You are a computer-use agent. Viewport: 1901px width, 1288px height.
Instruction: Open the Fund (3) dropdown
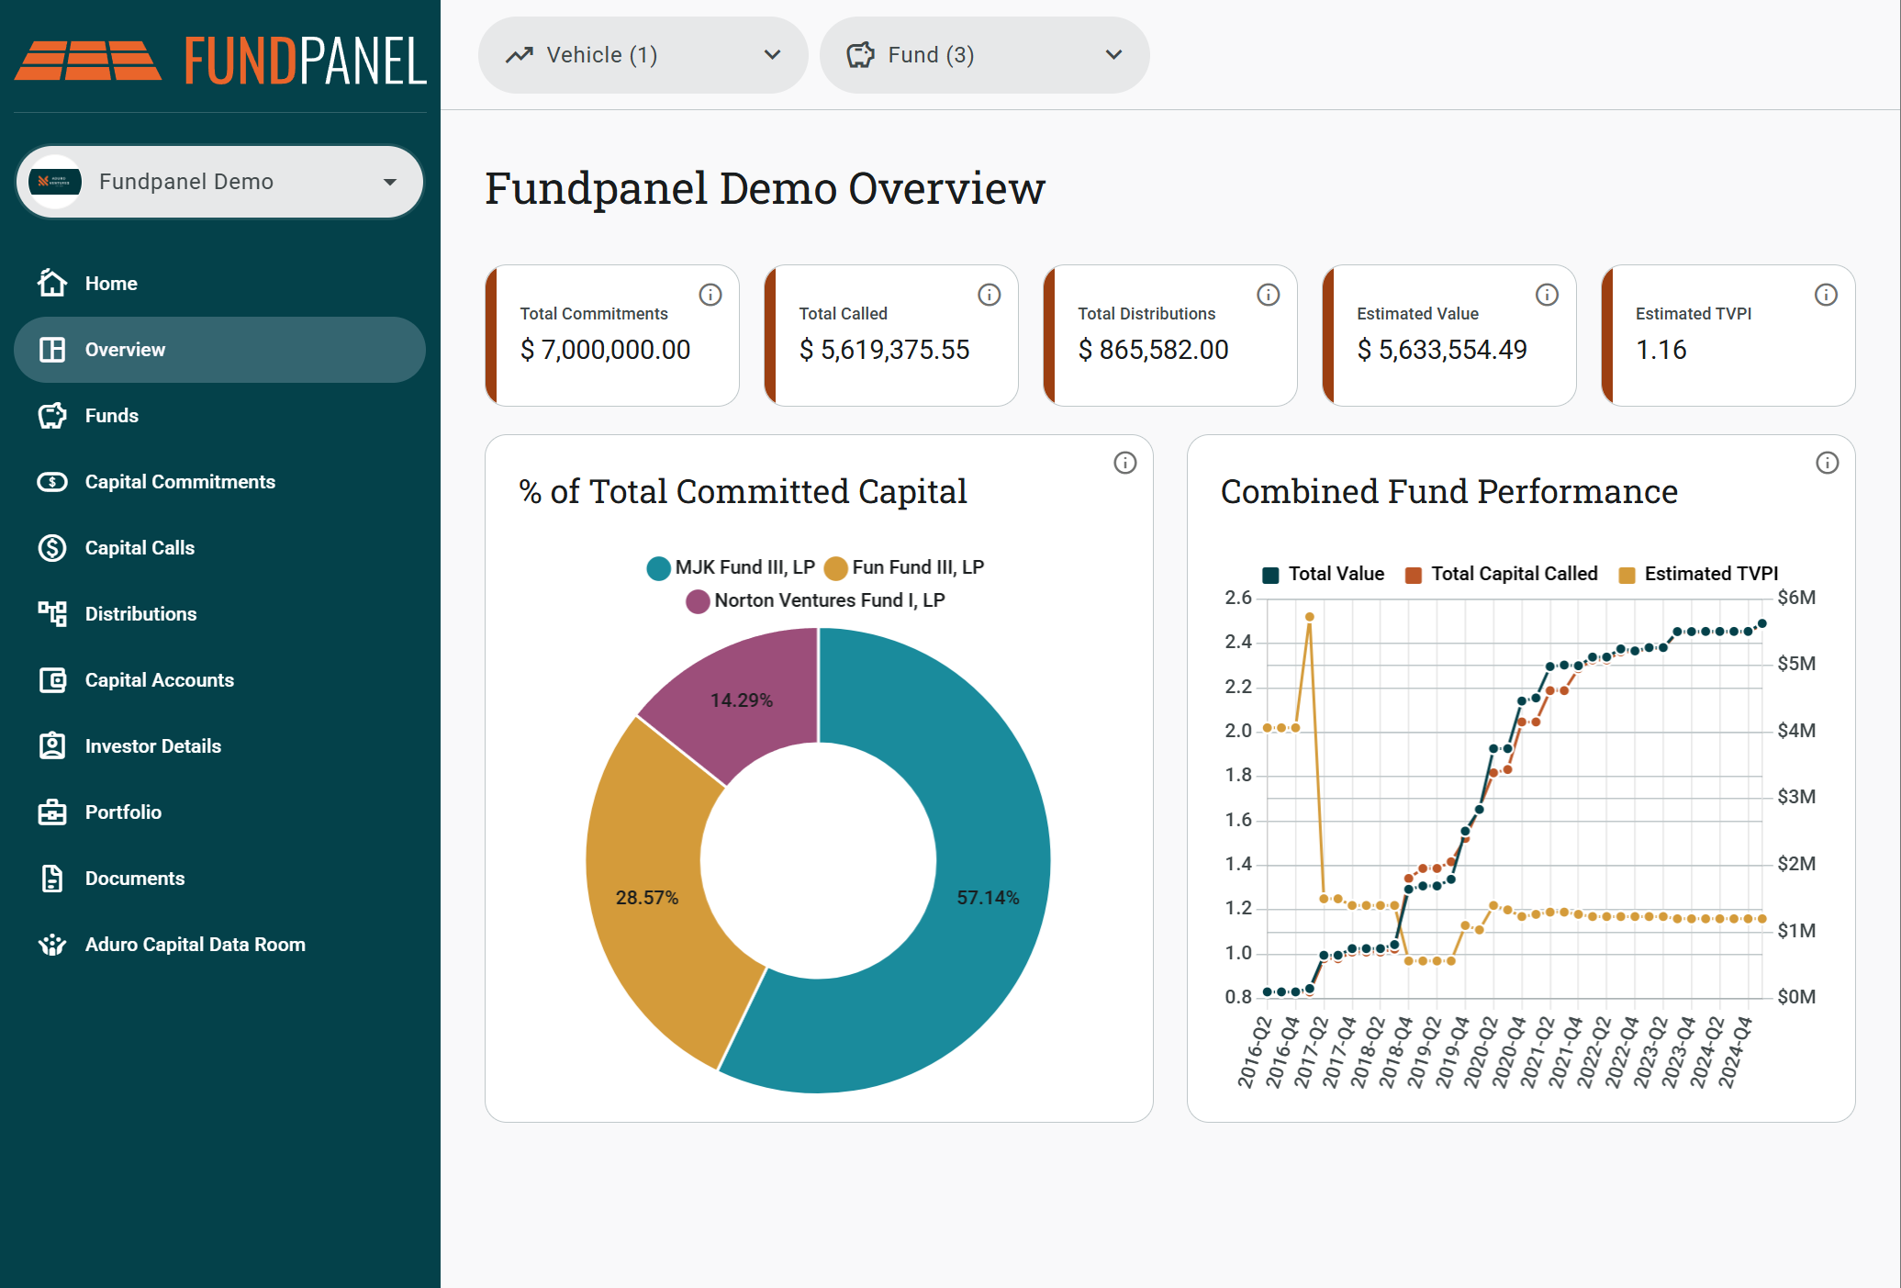tap(984, 55)
